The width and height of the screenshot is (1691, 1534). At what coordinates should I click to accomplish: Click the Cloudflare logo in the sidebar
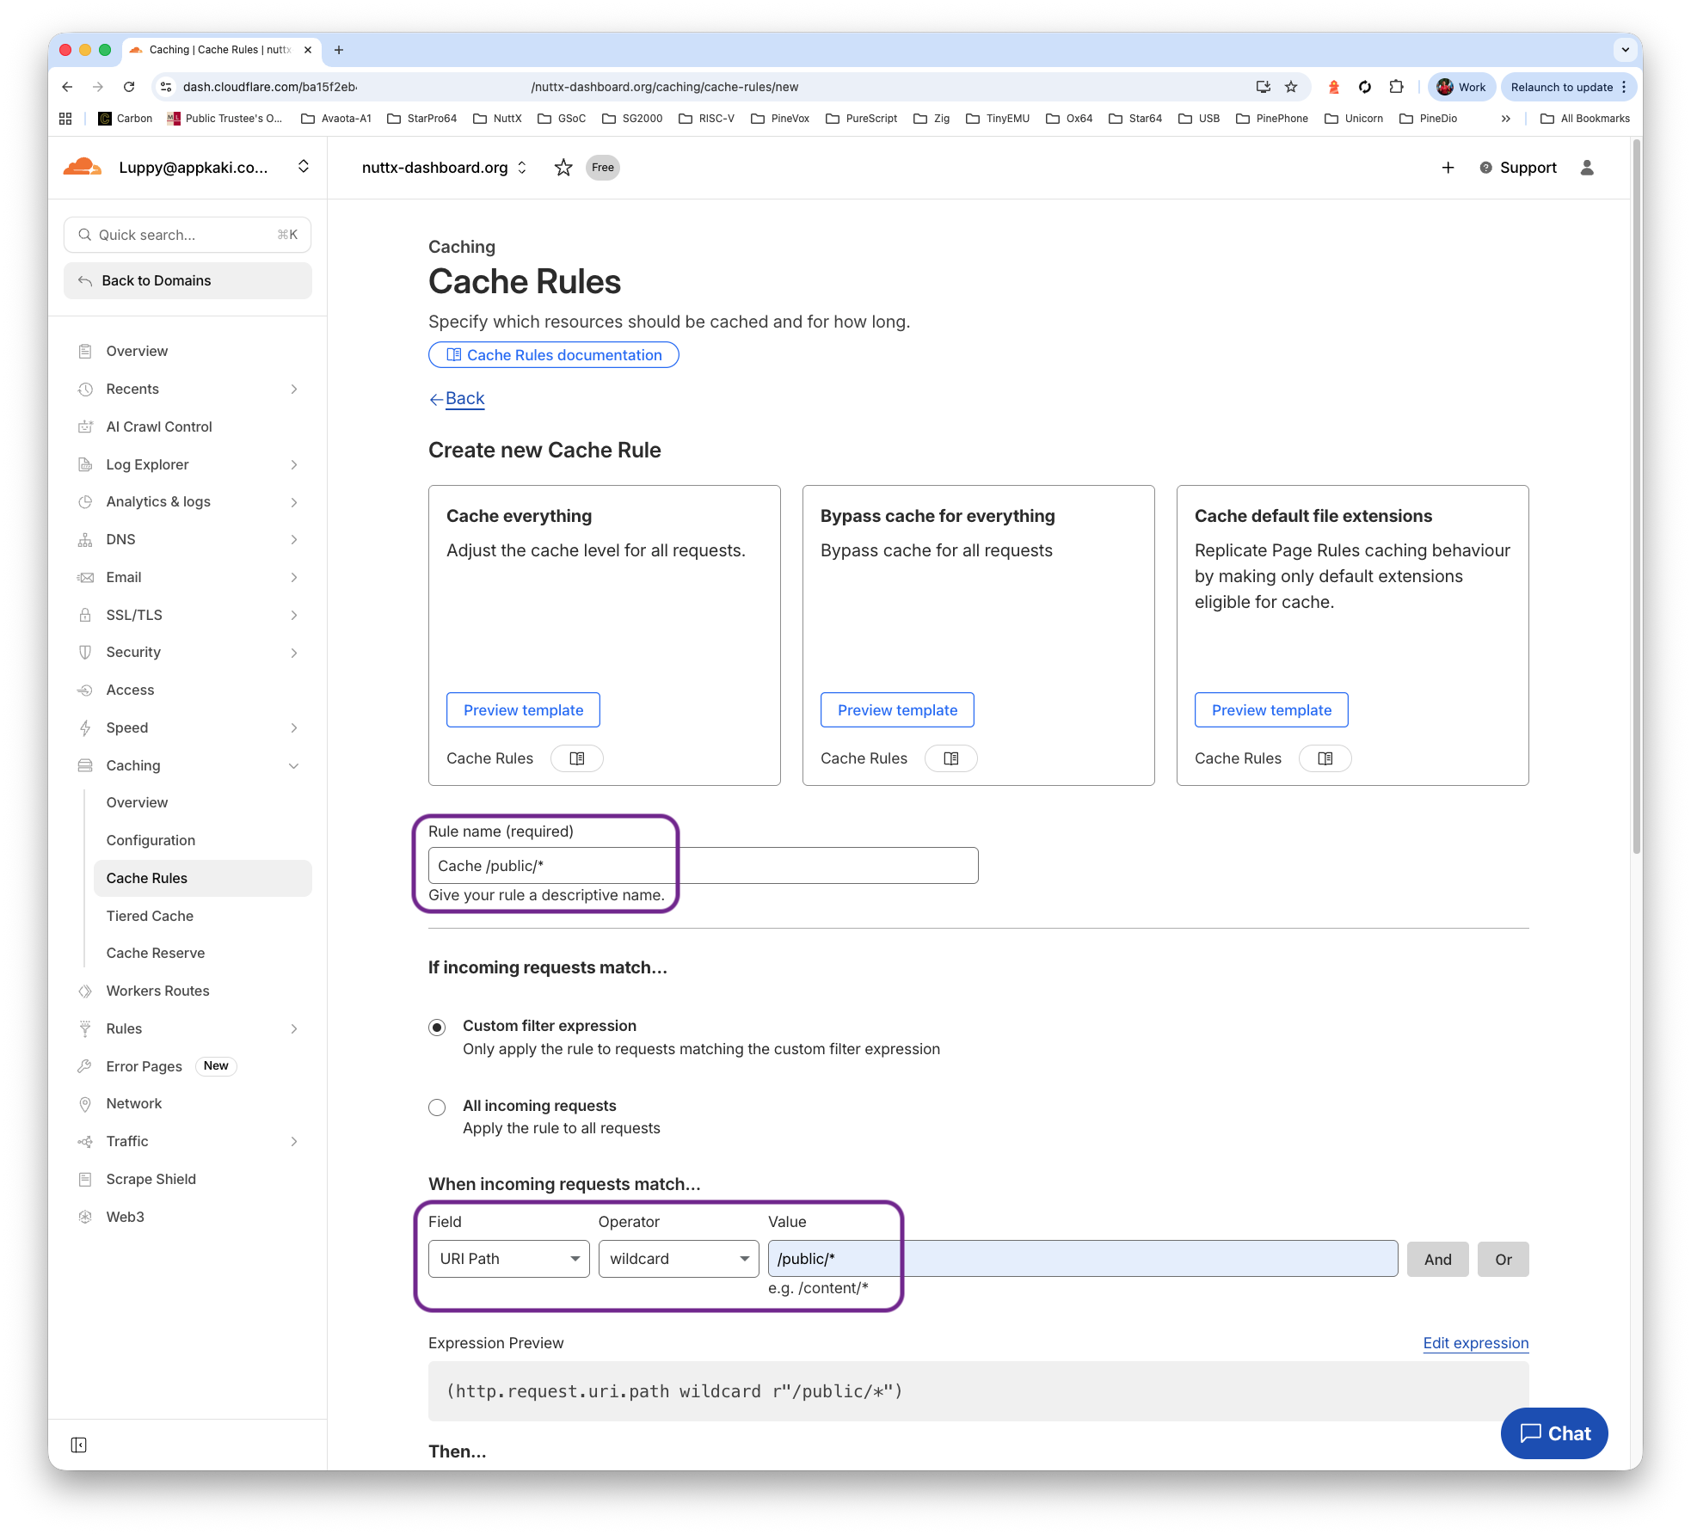pos(82,167)
